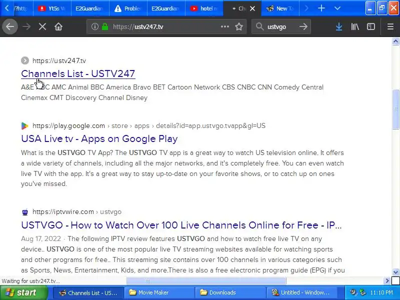Open Downloads folder from taskbar
400x300 pixels.
[x=230, y=292]
